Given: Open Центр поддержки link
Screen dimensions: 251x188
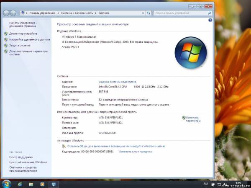Looking at the screenshot, I should pos(21,157).
